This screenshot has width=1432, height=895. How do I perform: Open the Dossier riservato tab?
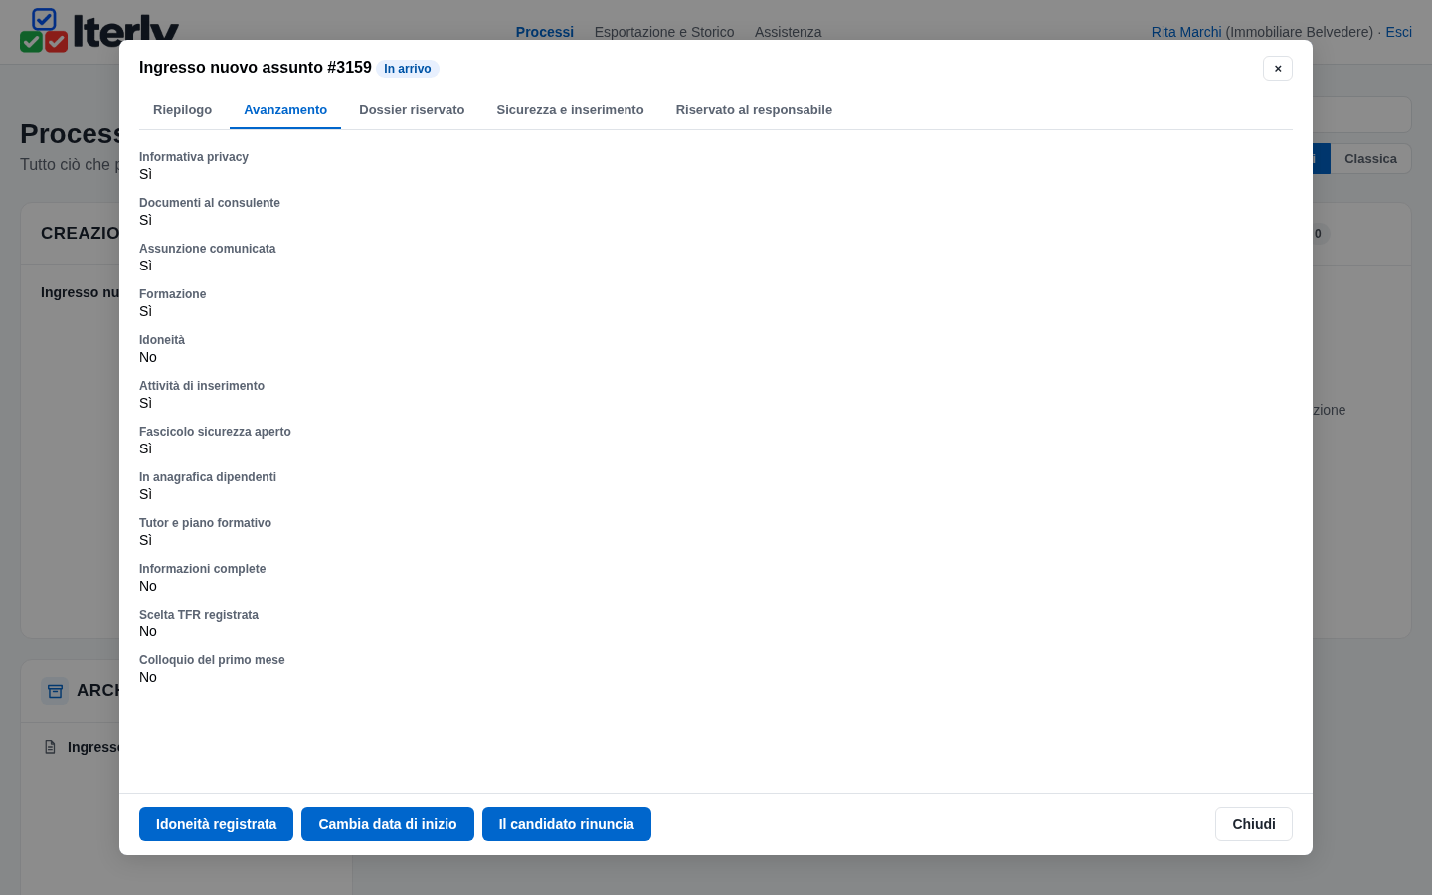(412, 110)
